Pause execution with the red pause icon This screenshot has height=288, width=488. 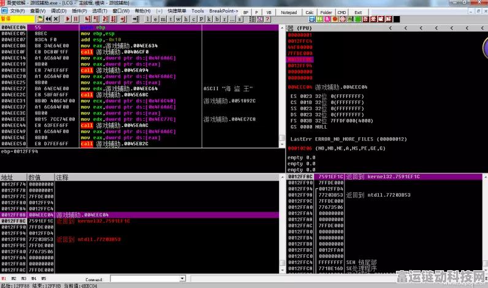click(x=75, y=19)
